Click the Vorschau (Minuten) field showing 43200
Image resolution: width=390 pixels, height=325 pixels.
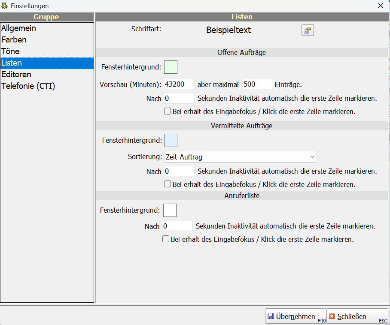[179, 84]
